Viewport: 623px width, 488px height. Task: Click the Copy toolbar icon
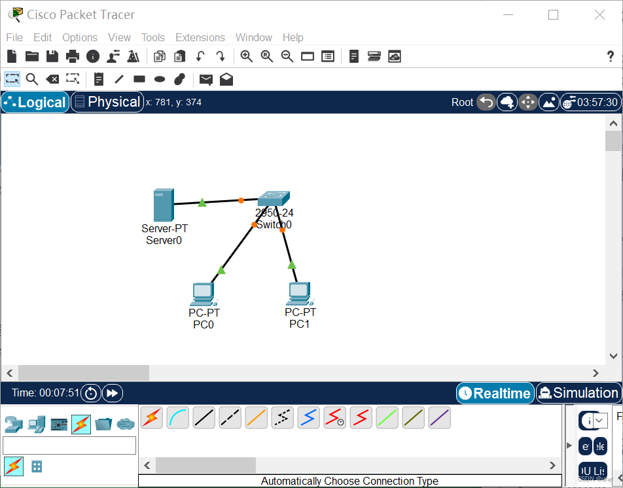[x=160, y=56]
